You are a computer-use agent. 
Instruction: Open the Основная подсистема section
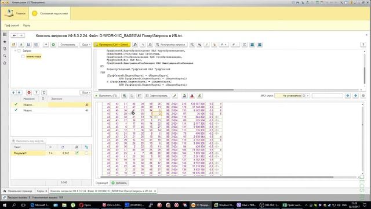click(x=50, y=13)
